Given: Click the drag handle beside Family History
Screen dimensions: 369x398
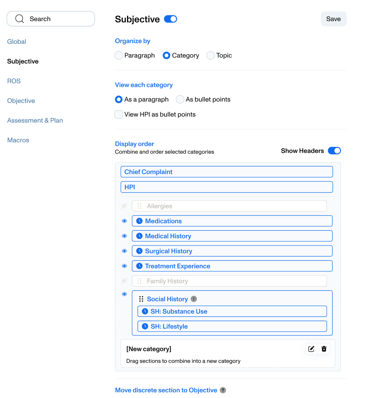Looking at the screenshot, I should tap(139, 281).
